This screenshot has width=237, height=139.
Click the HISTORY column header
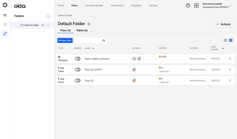point(162,48)
